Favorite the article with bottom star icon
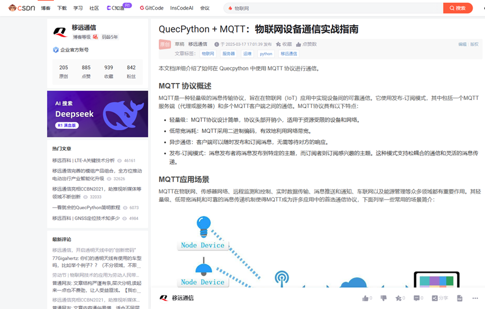Screen dimensions: 485x309 click(399, 298)
